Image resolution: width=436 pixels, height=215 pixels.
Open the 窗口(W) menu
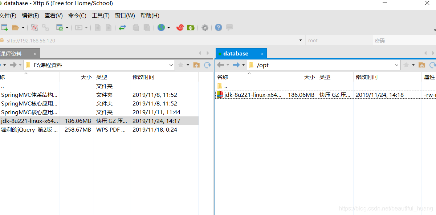[x=125, y=16]
